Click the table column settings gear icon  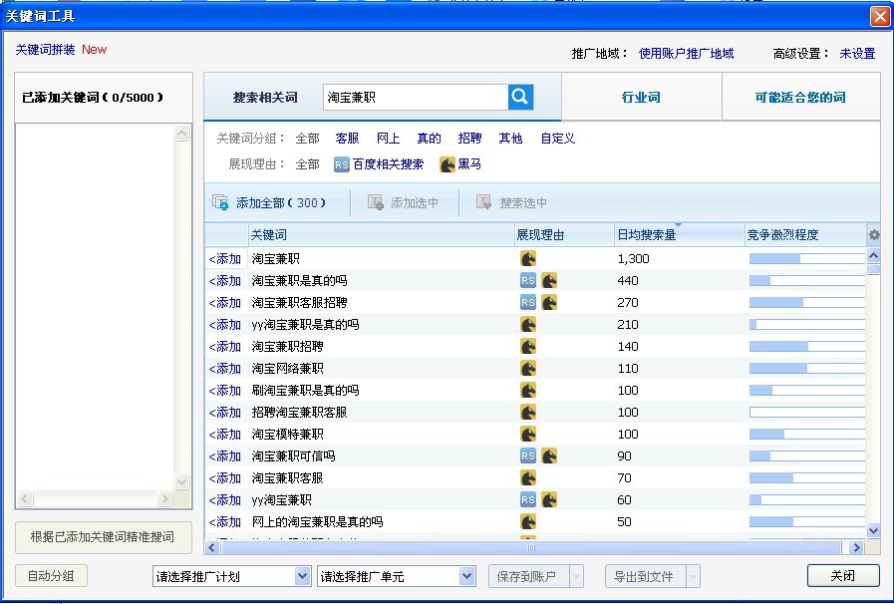(x=874, y=235)
